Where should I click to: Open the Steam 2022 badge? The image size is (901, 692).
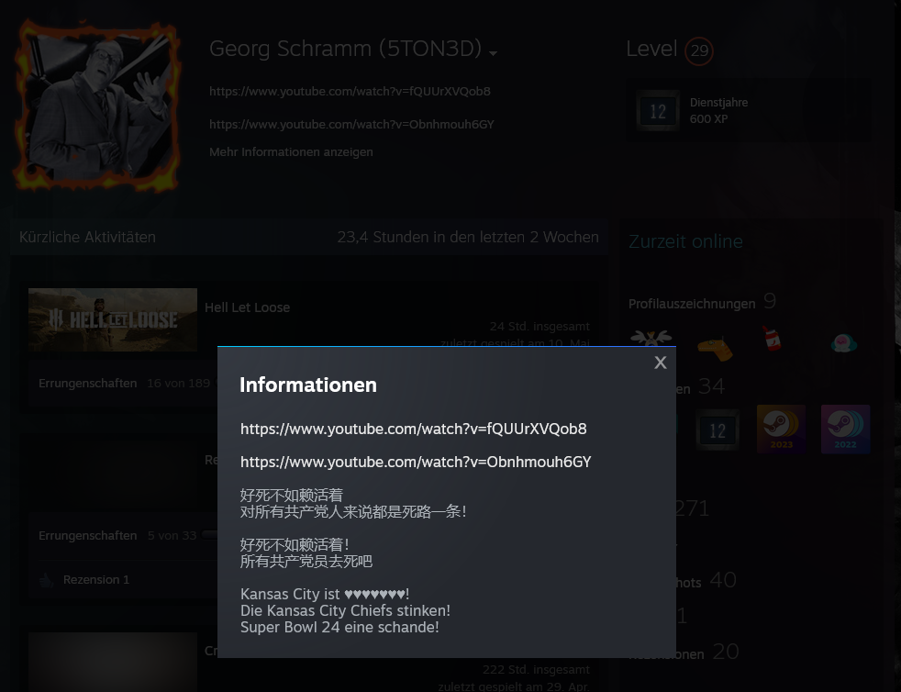point(845,429)
